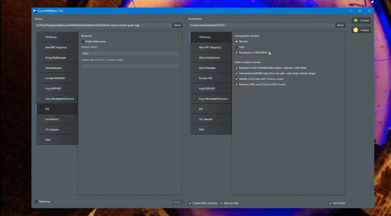Click the orange Analyse gear icon
This screenshot has height=216, width=391.
356,30
